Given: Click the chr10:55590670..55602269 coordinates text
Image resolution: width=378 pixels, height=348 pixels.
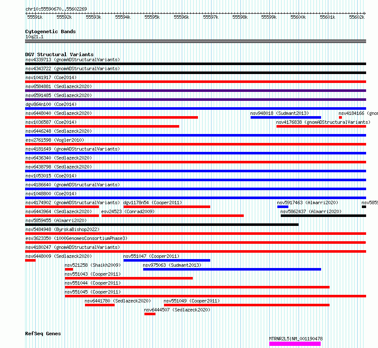Looking at the screenshot, I should pos(56,9).
